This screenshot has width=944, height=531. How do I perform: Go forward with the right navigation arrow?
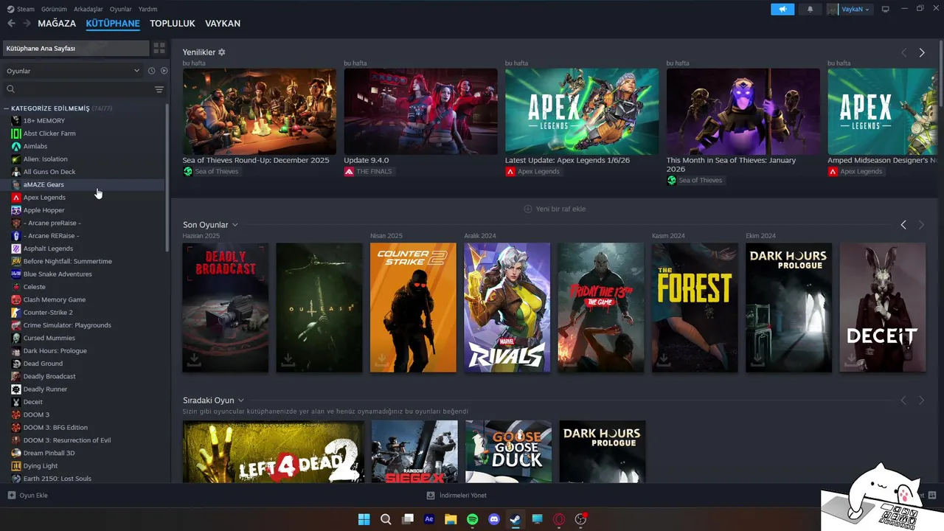27,24
